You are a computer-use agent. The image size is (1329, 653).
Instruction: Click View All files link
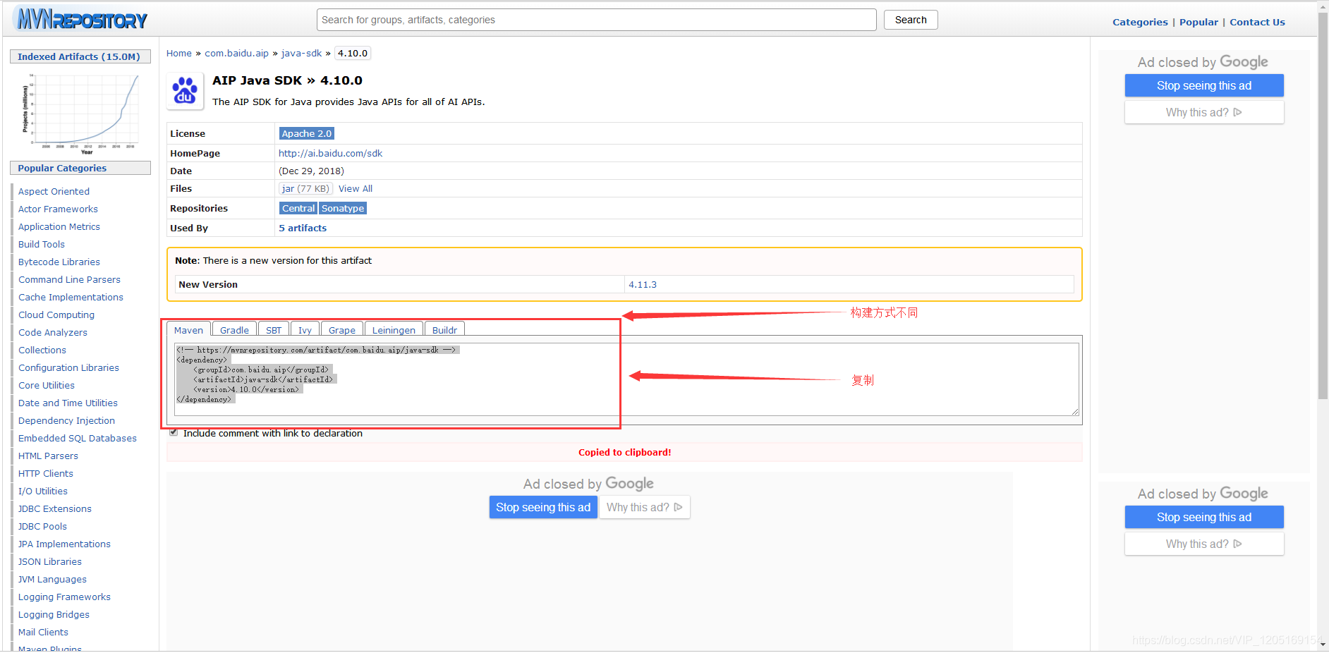click(x=356, y=188)
